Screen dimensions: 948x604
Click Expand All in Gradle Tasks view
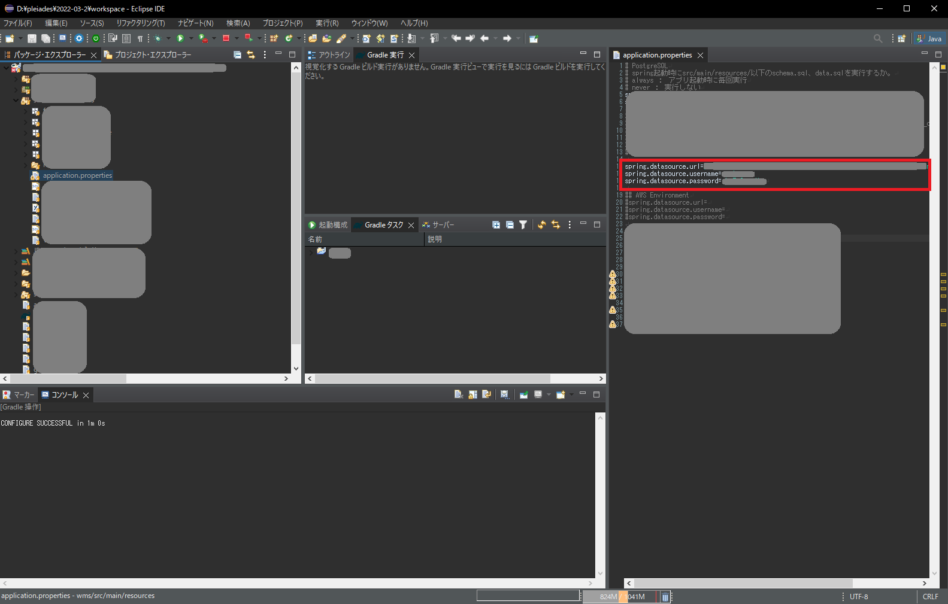[x=496, y=224]
